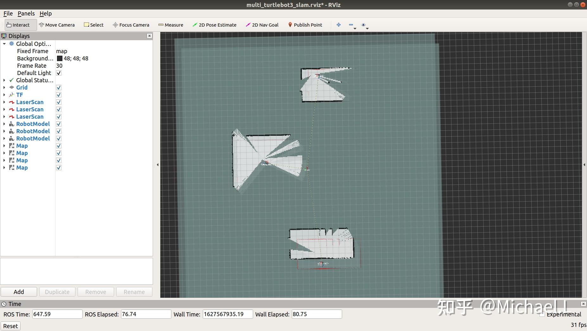
Task: Pick the Measure tool
Action: coord(171,25)
